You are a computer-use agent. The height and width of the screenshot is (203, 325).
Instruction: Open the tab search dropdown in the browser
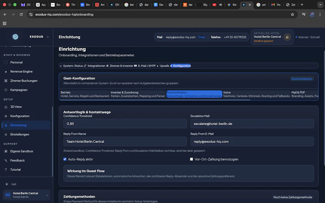321,4
